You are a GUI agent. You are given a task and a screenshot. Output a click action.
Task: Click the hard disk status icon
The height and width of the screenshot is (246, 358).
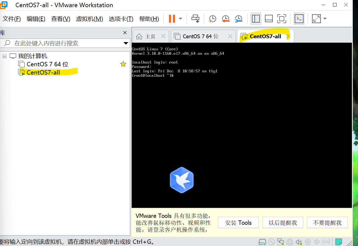[262, 242]
